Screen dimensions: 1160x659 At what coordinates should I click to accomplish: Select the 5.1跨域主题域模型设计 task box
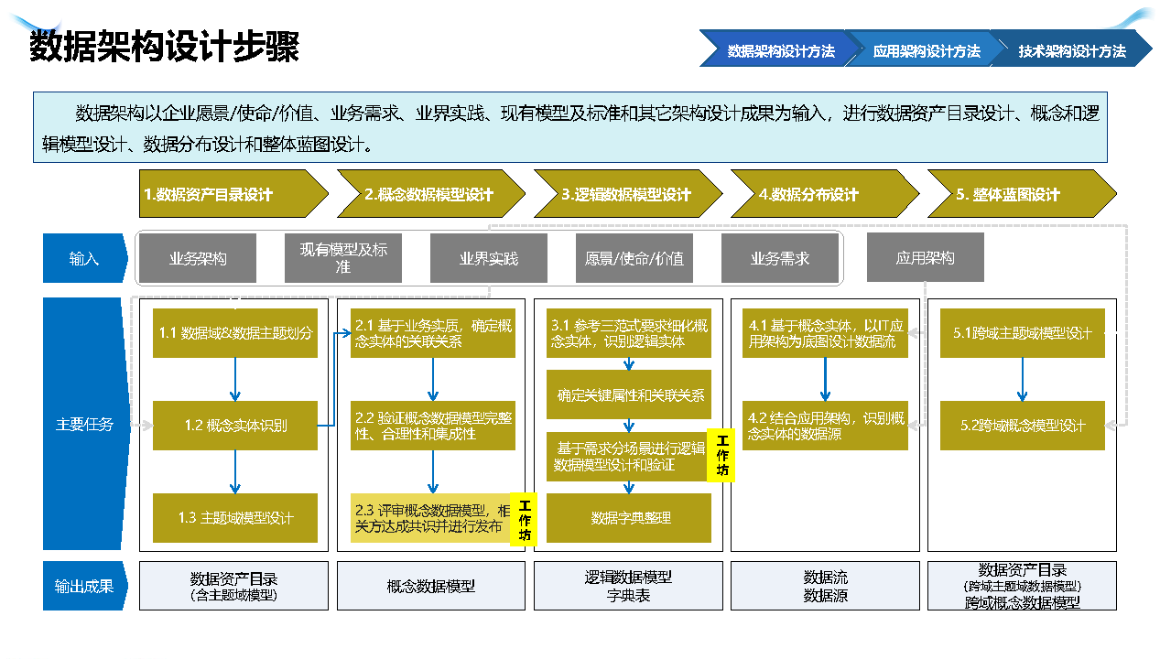(x=1022, y=333)
